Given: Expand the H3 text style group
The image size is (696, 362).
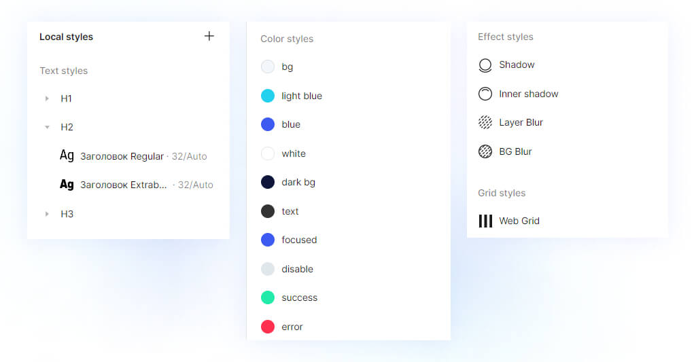Looking at the screenshot, I should (47, 214).
